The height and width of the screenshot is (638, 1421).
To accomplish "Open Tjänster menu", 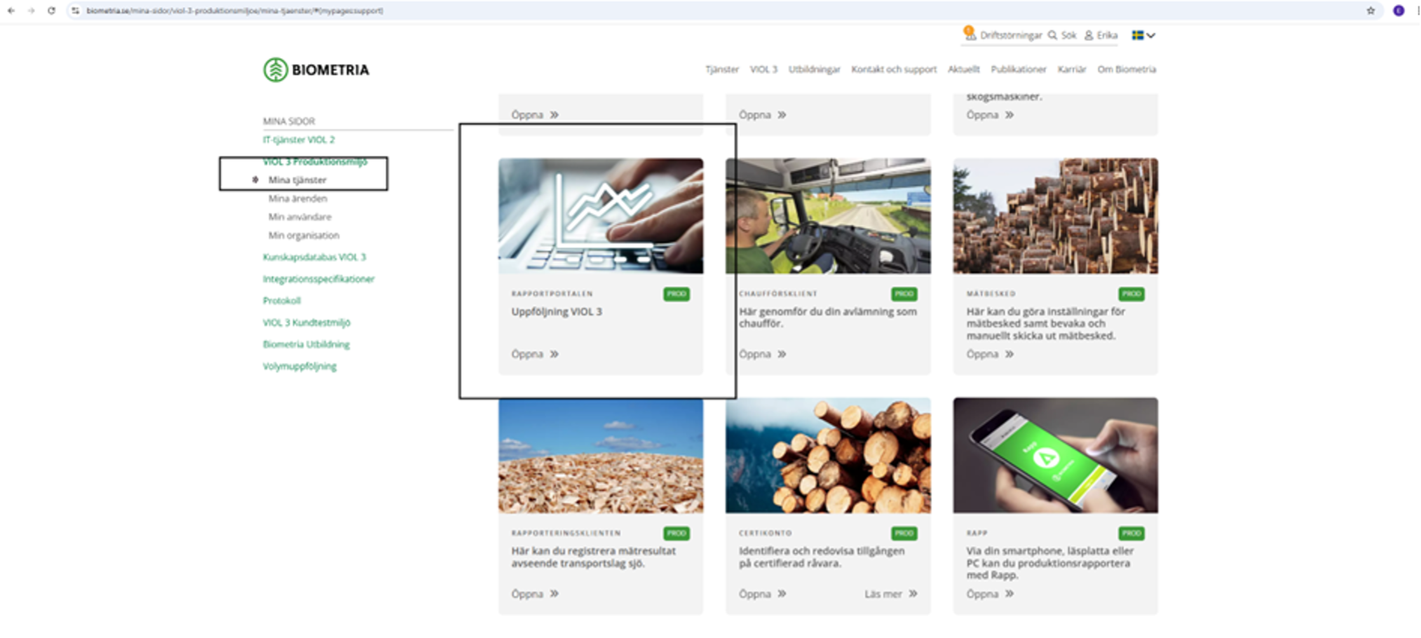I will pyautogui.click(x=722, y=69).
